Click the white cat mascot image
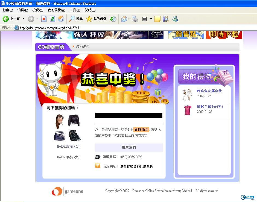257x202 pixels. (x=51, y=79)
